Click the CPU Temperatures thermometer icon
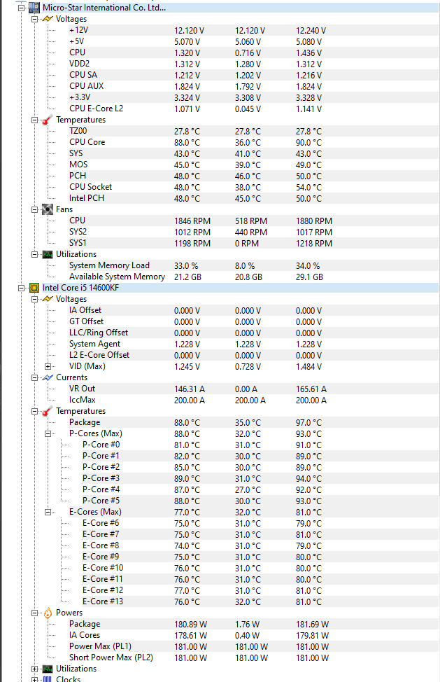 click(48, 411)
